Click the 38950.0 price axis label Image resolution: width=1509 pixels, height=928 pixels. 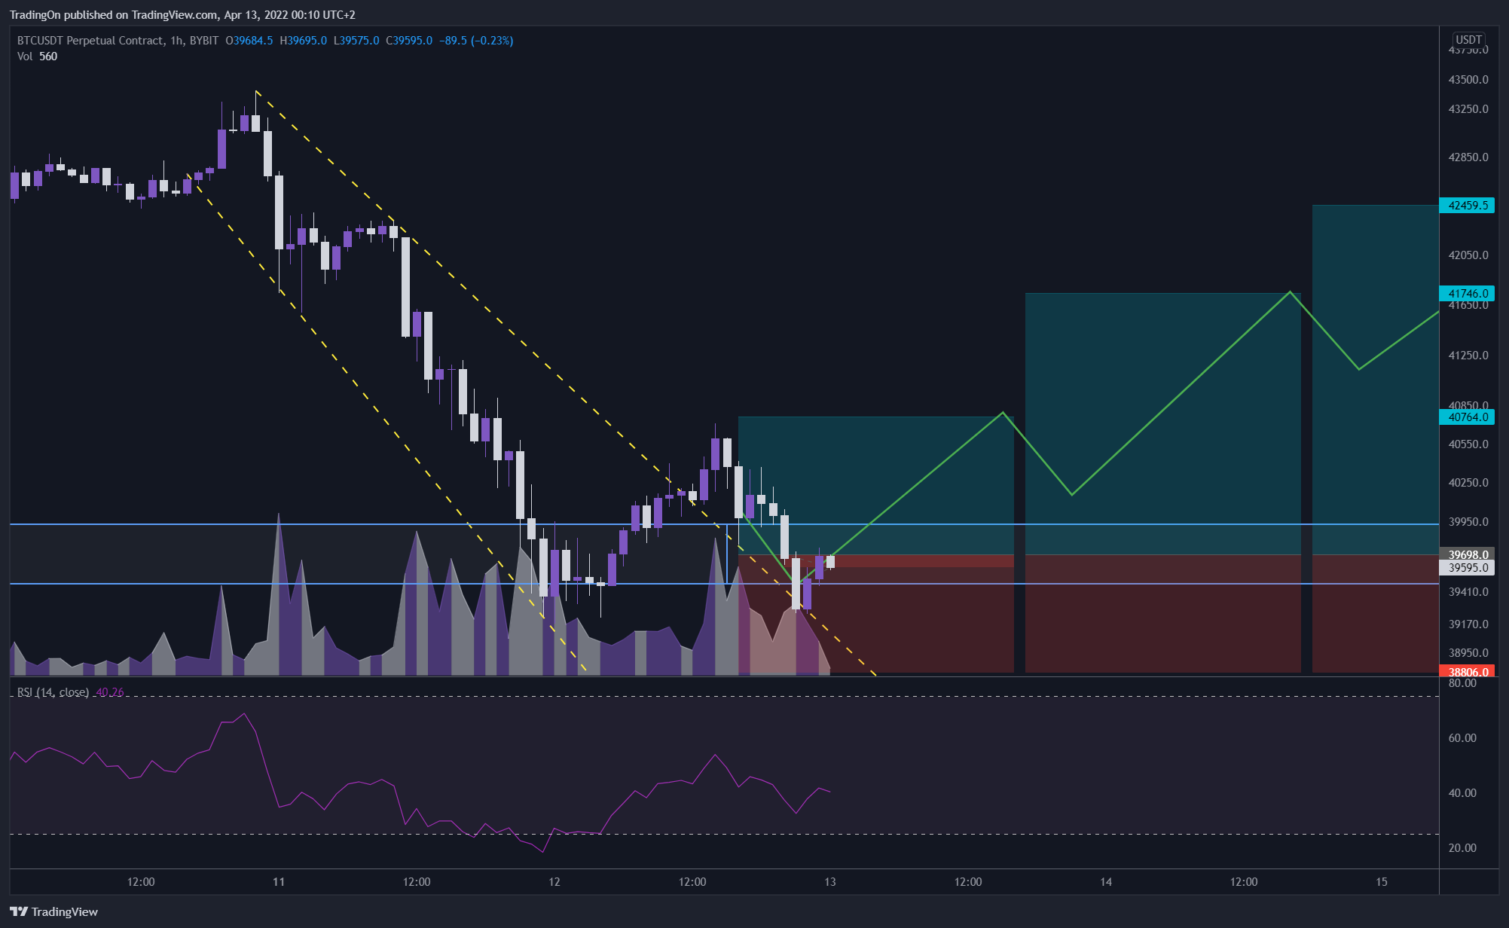(x=1468, y=653)
